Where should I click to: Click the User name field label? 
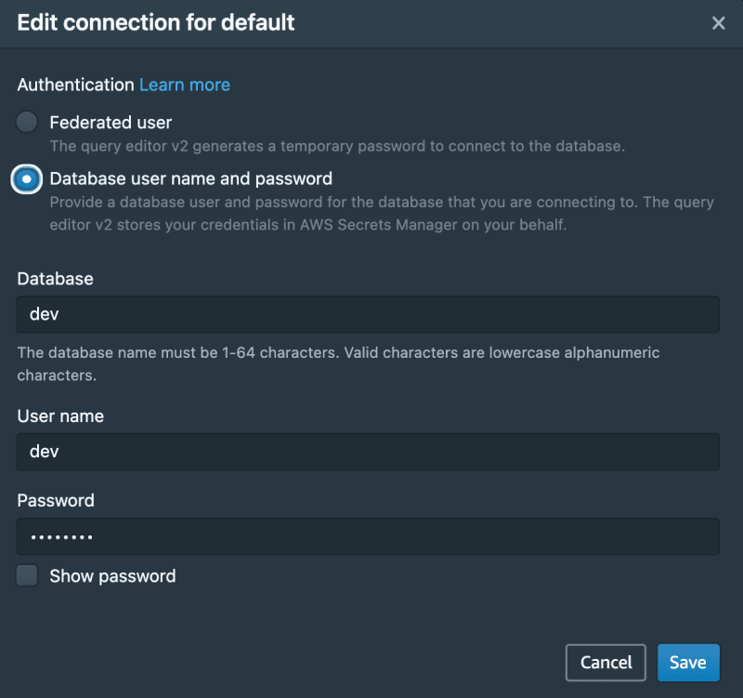60,415
